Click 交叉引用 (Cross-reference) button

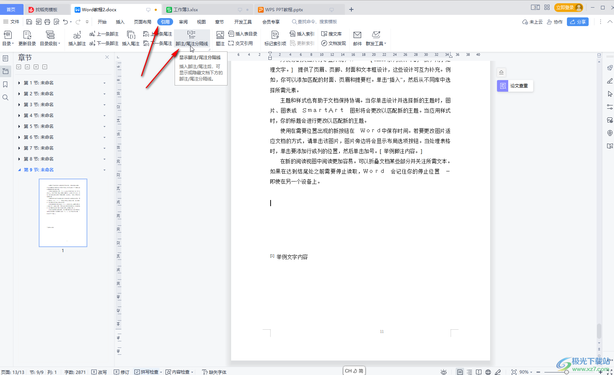(x=241, y=43)
